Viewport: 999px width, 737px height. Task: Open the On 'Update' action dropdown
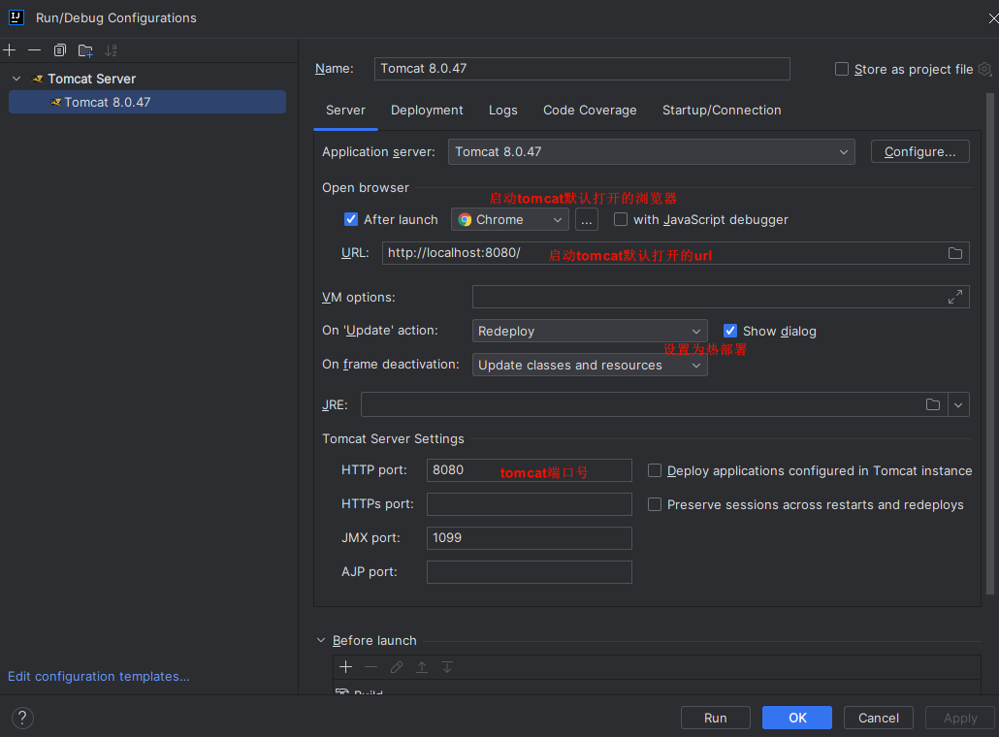tap(590, 331)
